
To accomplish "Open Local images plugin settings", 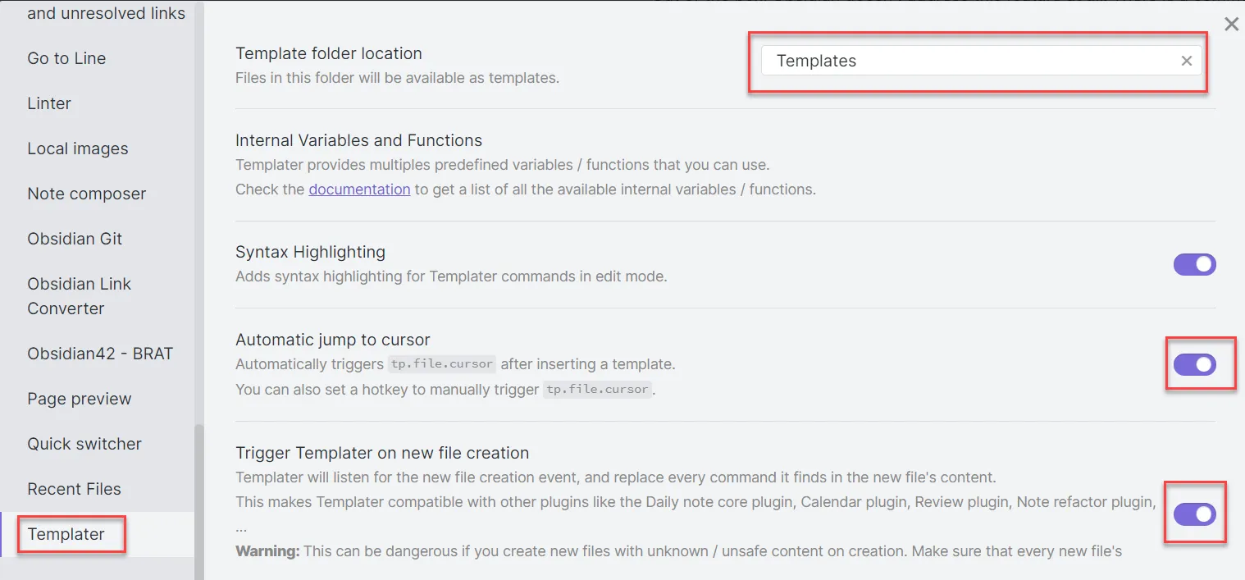I will 78,148.
